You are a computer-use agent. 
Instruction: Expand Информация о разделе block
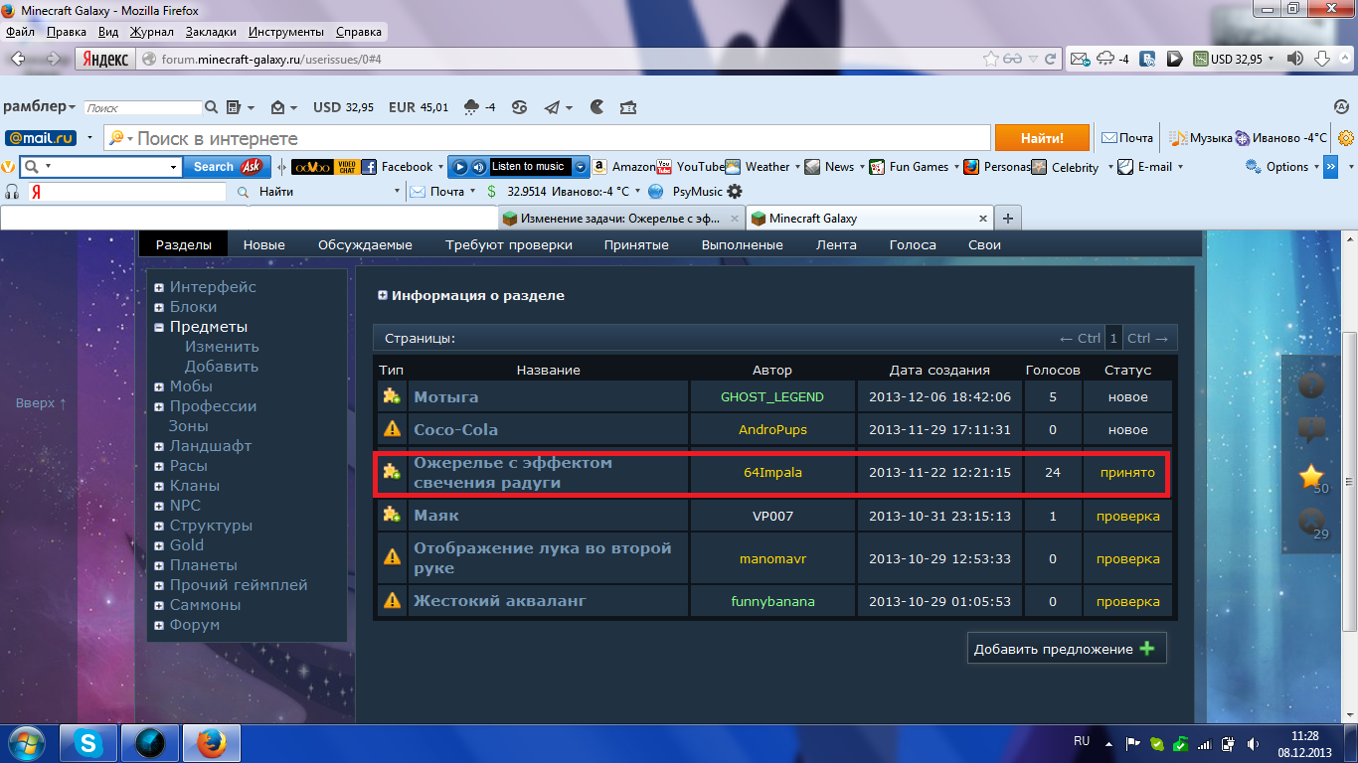[x=383, y=295]
